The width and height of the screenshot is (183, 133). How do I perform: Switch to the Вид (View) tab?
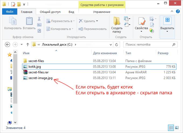[71, 12]
